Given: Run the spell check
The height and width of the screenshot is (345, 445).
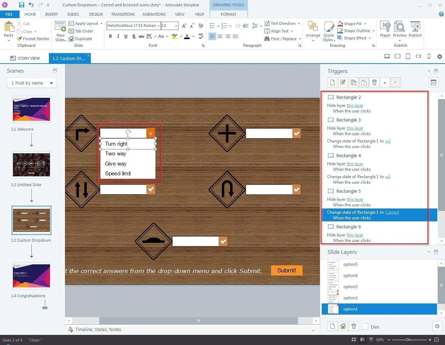Looking at the screenshot, I should [x=201, y=36].
